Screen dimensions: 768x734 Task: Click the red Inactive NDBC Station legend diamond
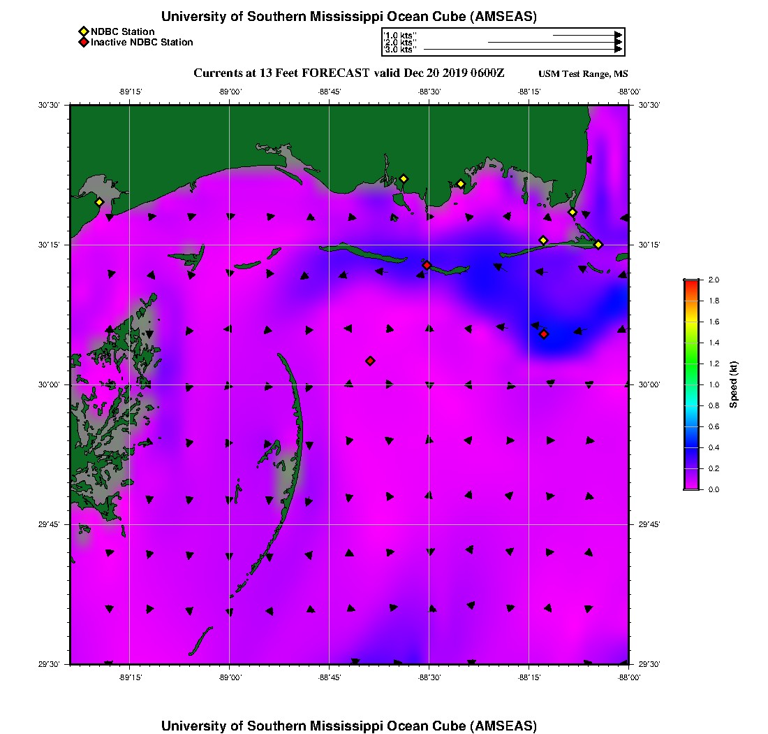[83, 43]
